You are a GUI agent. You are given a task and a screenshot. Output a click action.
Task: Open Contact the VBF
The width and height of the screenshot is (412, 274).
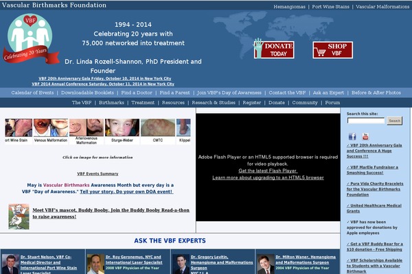click(287, 92)
